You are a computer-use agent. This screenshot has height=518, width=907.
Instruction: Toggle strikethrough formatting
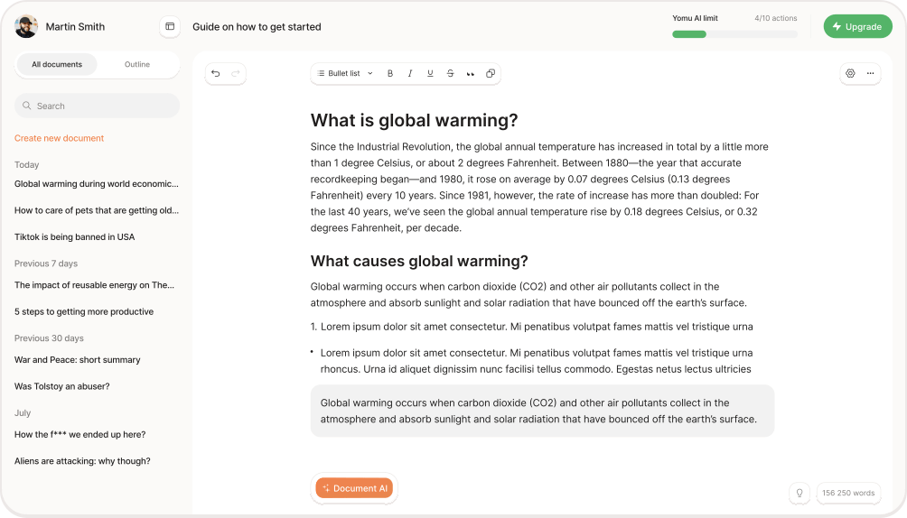point(450,73)
